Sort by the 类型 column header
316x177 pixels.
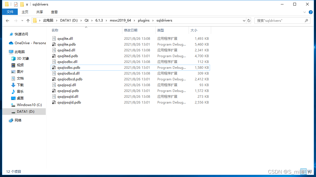pyautogui.click(x=161, y=30)
